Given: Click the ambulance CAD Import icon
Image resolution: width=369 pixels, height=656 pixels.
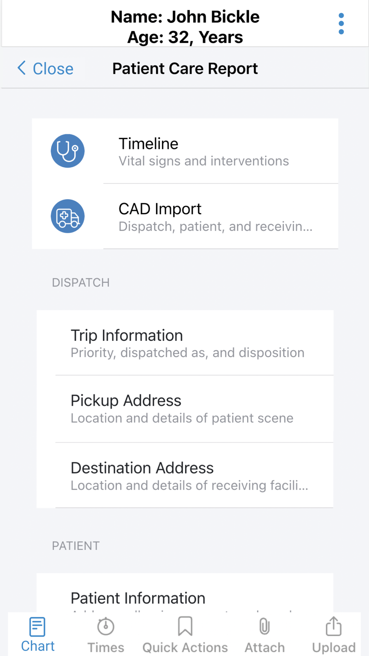Looking at the screenshot, I should click(68, 216).
